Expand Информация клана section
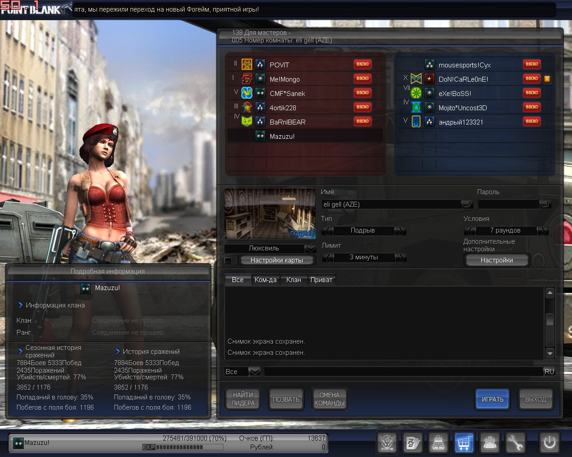The image size is (572, 457). click(21, 305)
